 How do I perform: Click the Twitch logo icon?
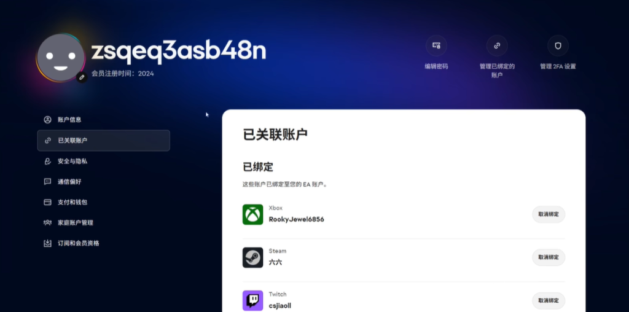(x=252, y=300)
